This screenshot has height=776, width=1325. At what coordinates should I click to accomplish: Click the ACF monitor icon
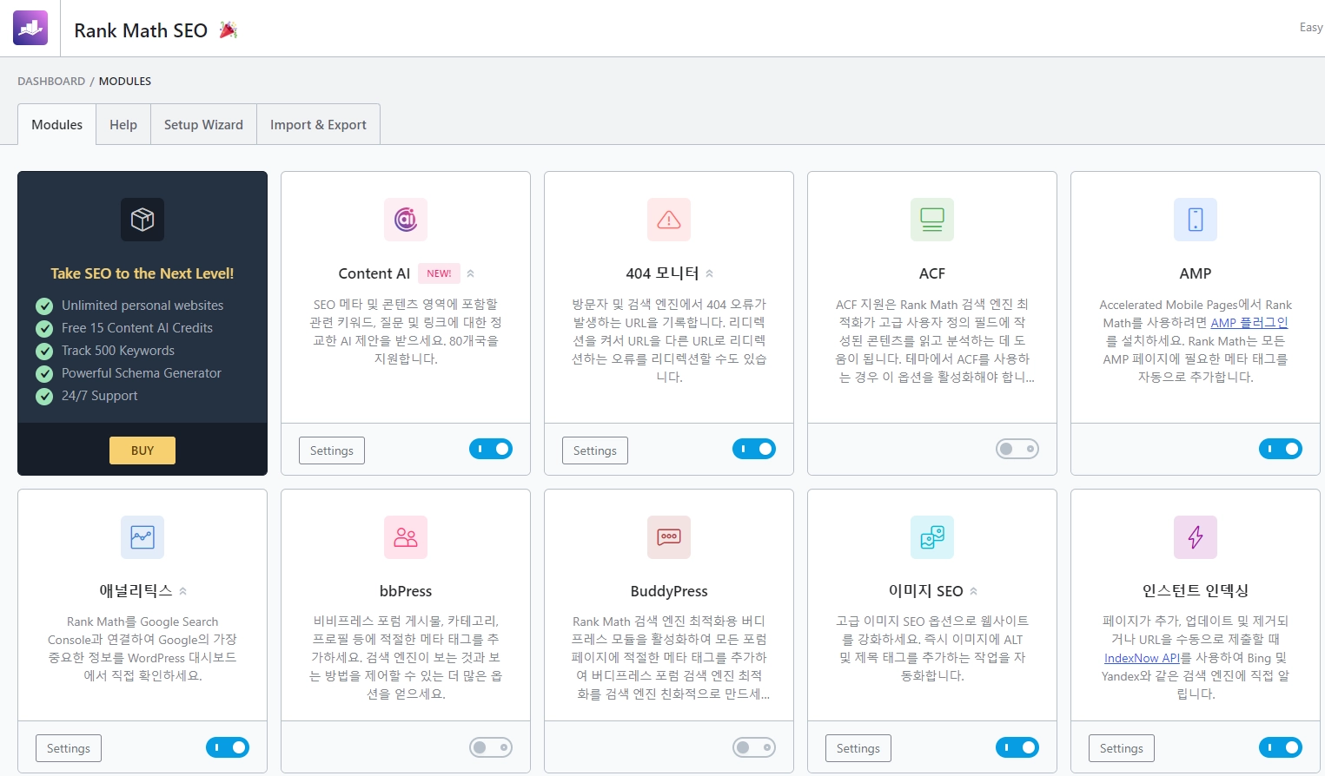[x=931, y=220]
